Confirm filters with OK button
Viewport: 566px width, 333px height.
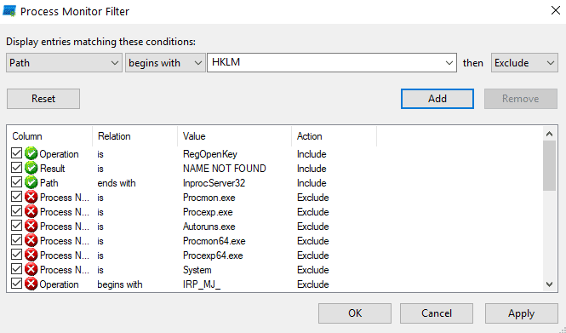pyautogui.click(x=355, y=313)
